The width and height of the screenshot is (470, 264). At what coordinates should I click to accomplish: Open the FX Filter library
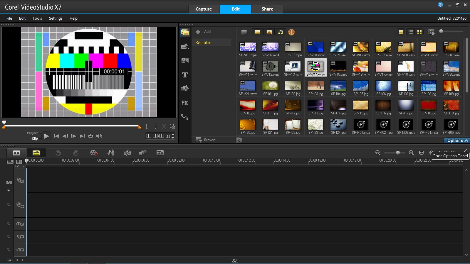pos(185,103)
